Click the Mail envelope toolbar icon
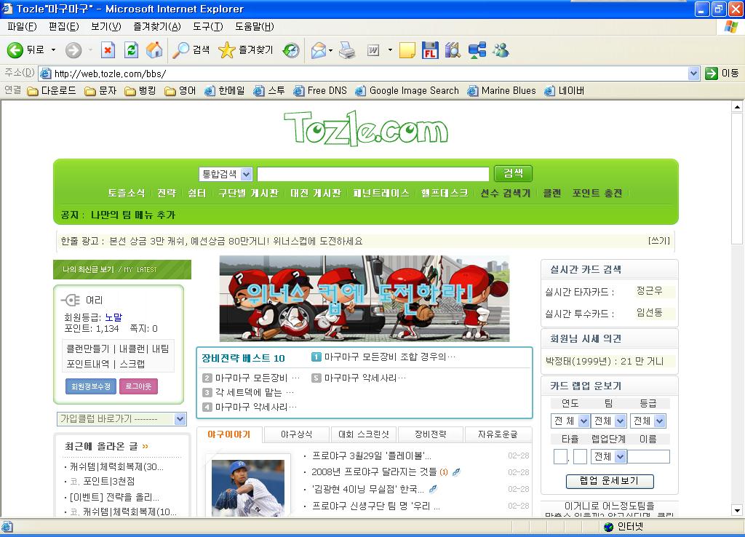The height and width of the screenshot is (537, 745). 319,50
